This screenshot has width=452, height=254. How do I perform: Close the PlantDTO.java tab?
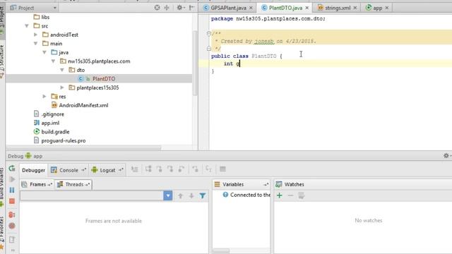[x=307, y=8]
